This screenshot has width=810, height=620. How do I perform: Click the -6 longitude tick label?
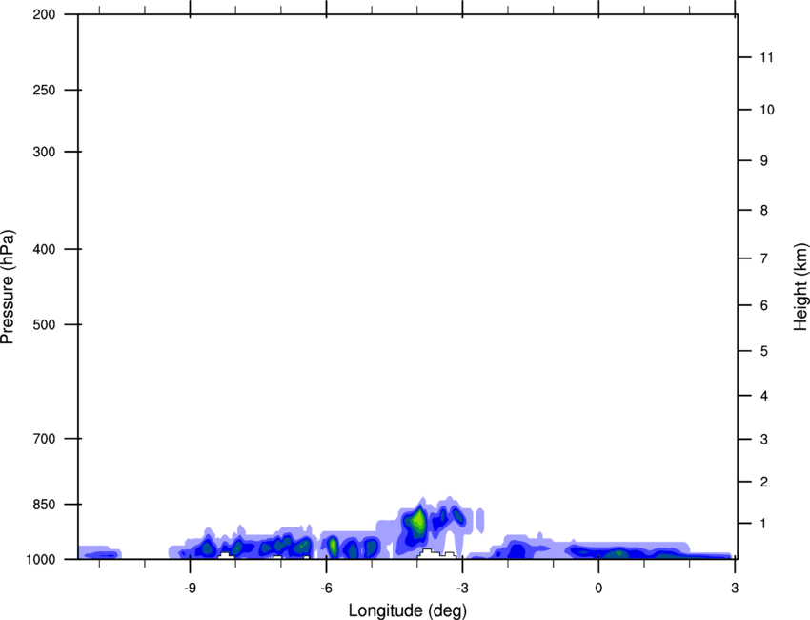pyautogui.click(x=326, y=589)
